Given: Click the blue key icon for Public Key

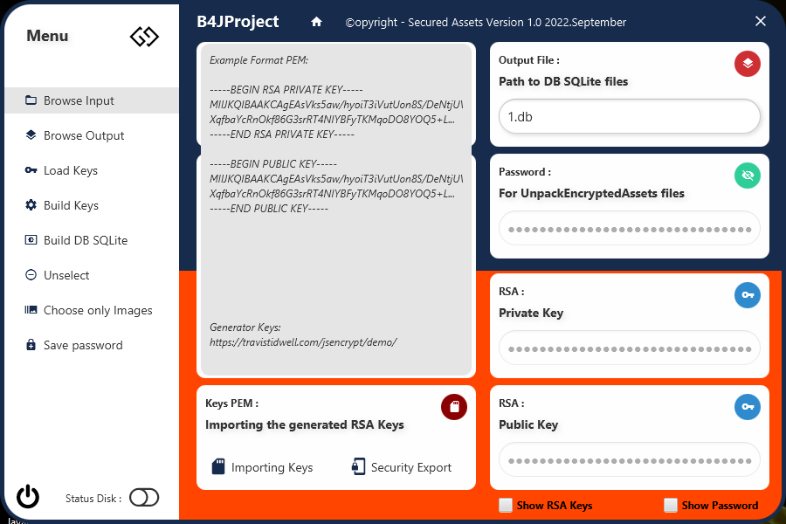Looking at the screenshot, I should pos(748,407).
